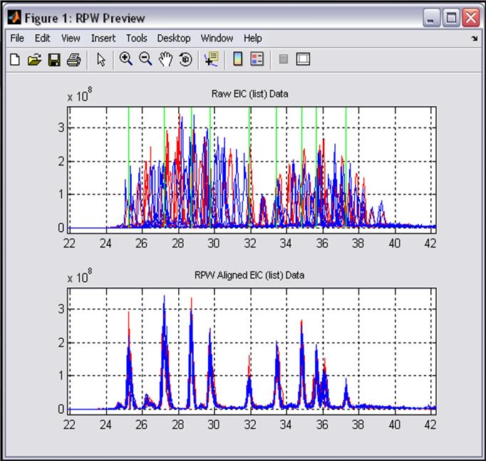Enable the Zoom In magnifier tool

tap(126, 61)
